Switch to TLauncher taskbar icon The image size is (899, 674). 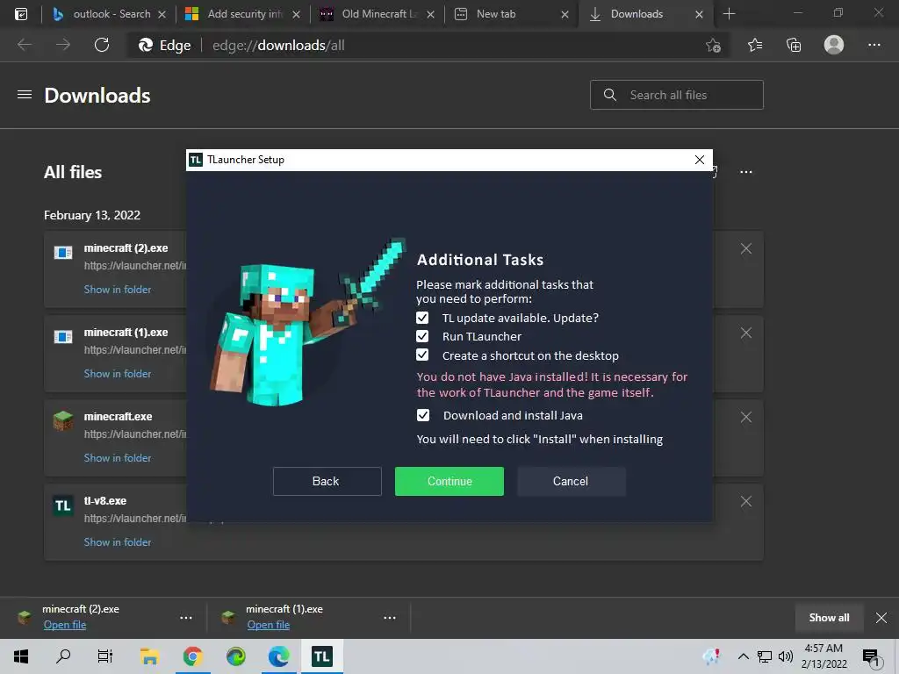pyautogui.click(x=321, y=656)
